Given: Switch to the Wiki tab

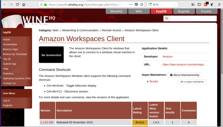Looking at the screenshot, I should [x=139, y=11].
